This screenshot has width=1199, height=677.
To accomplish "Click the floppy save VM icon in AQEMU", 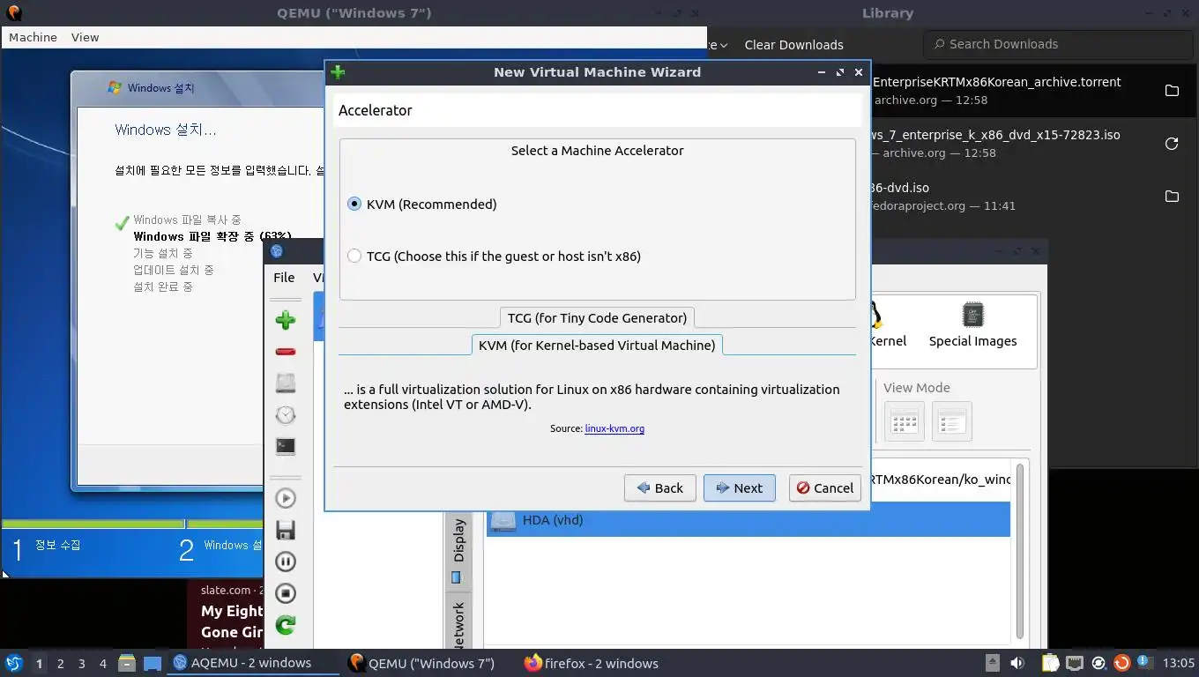I will [x=285, y=530].
